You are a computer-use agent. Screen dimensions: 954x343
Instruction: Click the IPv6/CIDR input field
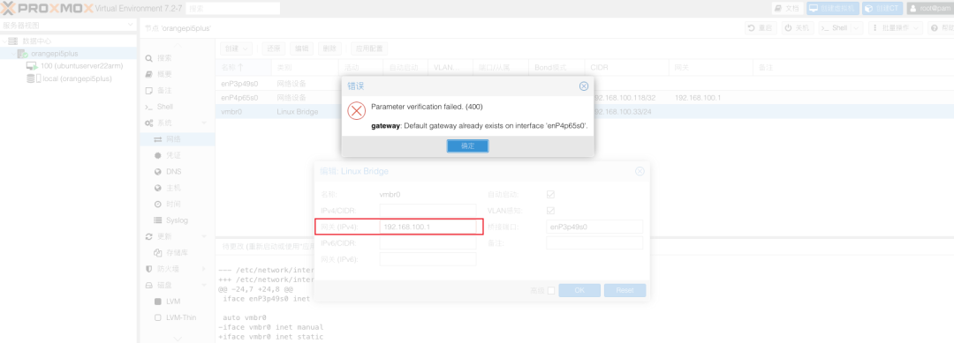coord(428,242)
